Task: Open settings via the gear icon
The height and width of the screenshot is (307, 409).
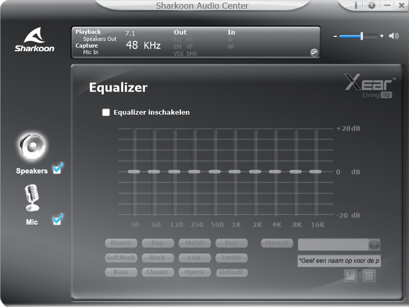Action: (372, 6)
